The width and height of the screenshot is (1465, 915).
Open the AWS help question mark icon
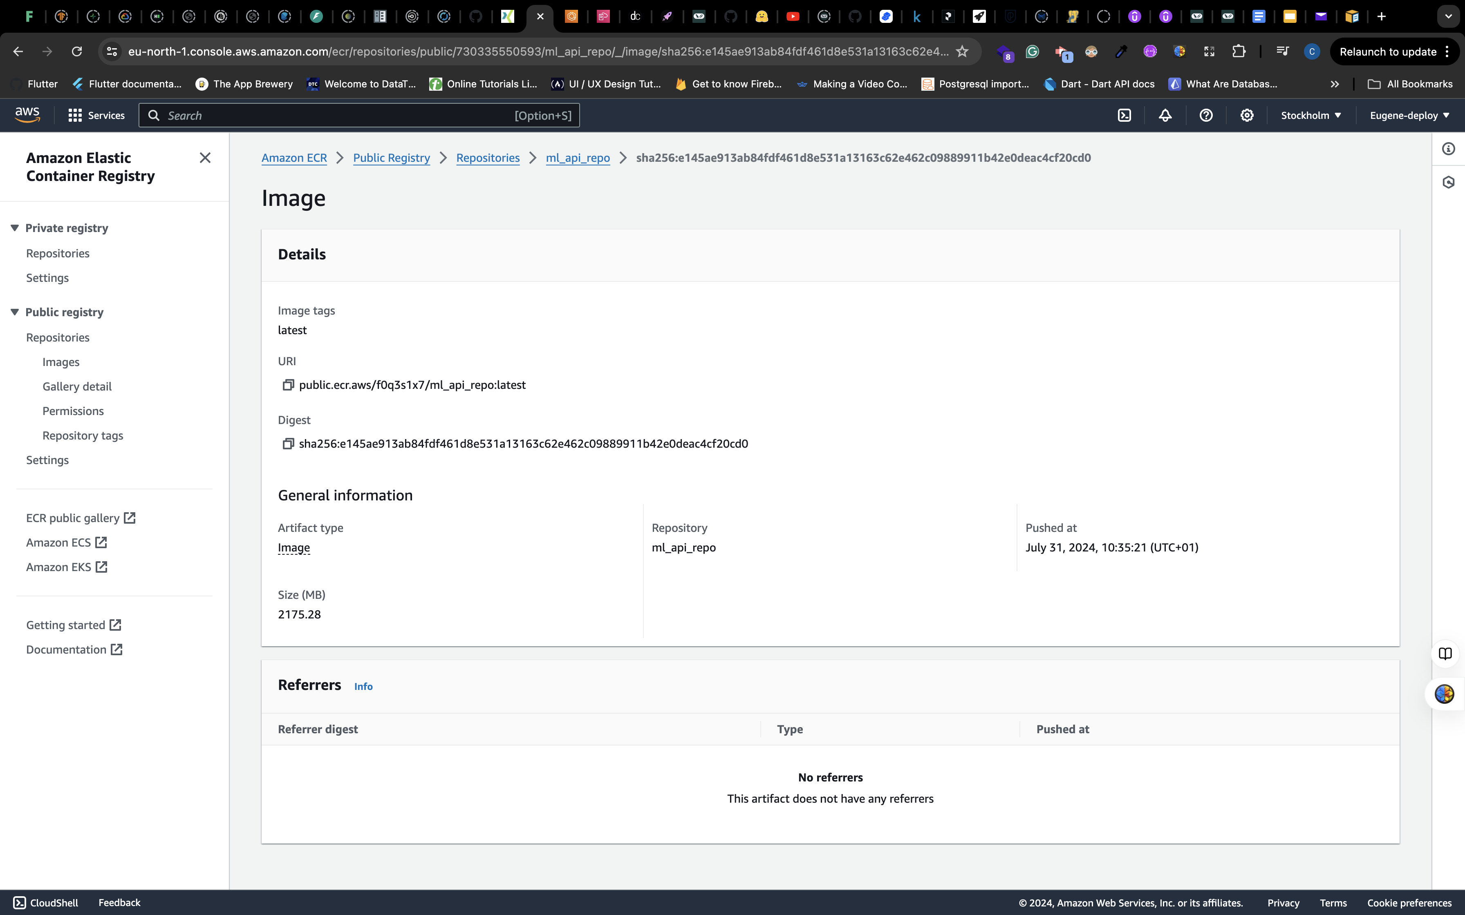point(1206,116)
